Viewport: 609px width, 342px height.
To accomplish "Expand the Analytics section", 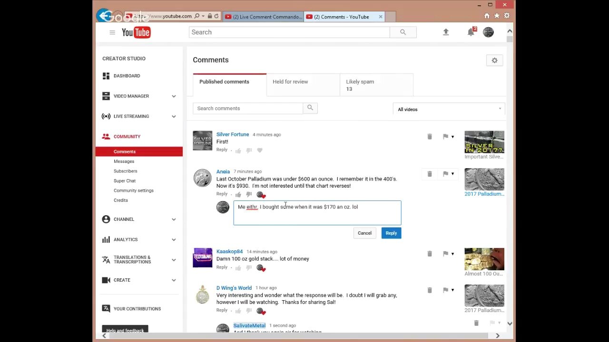I will click(174, 239).
